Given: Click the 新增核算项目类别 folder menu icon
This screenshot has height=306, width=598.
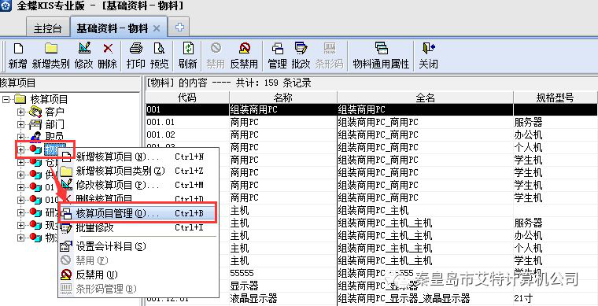Looking at the screenshot, I should (66, 171).
